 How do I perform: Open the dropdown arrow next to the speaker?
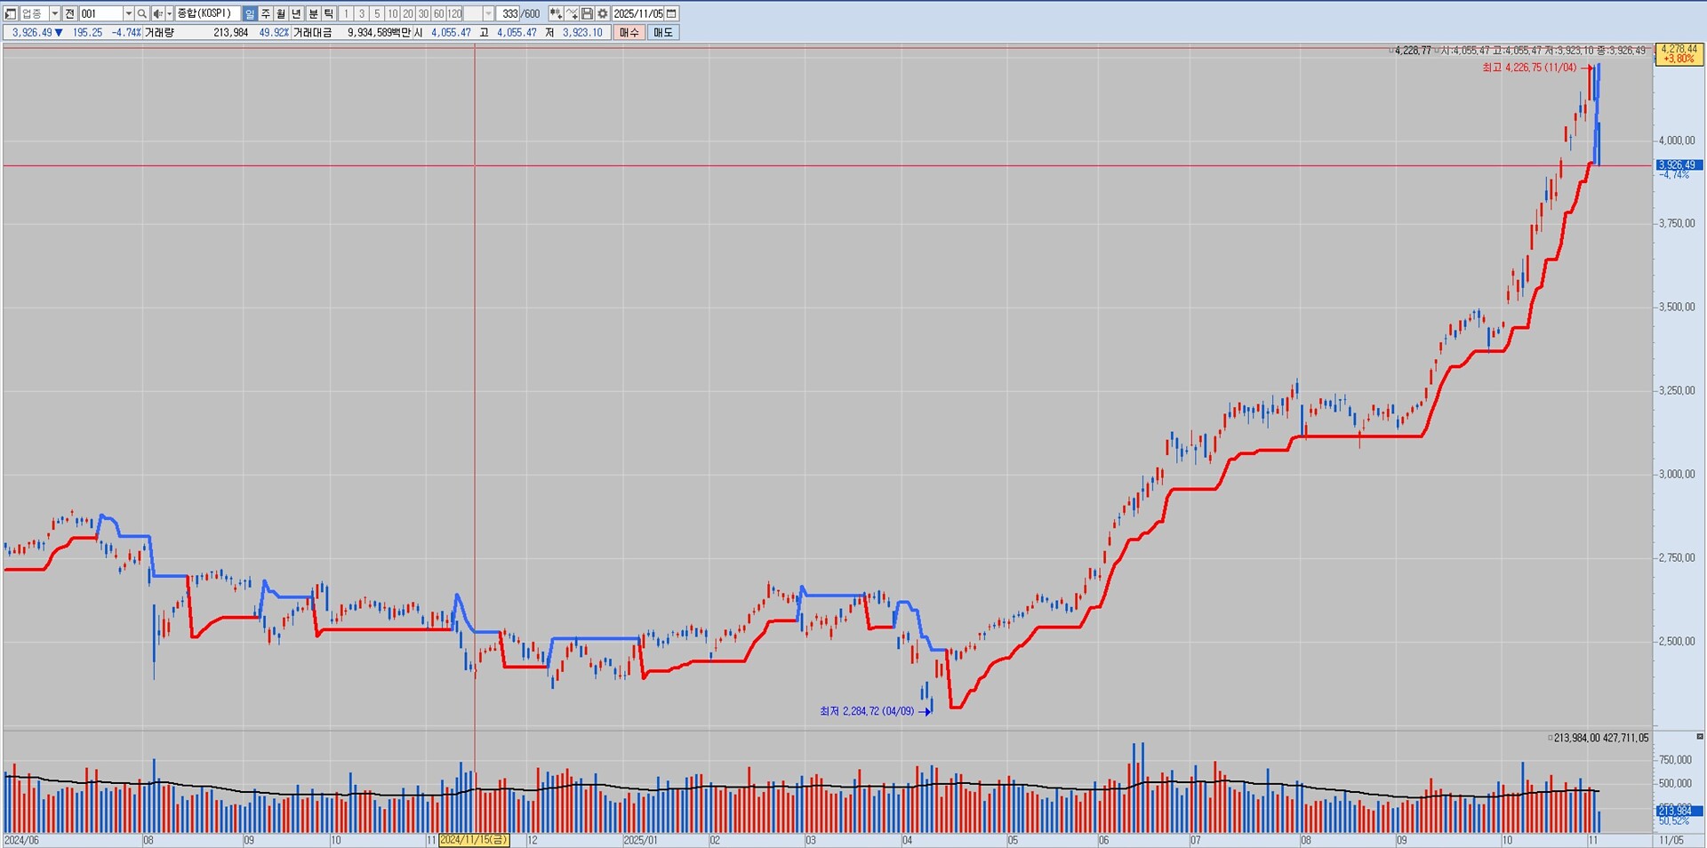pyautogui.click(x=169, y=13)
